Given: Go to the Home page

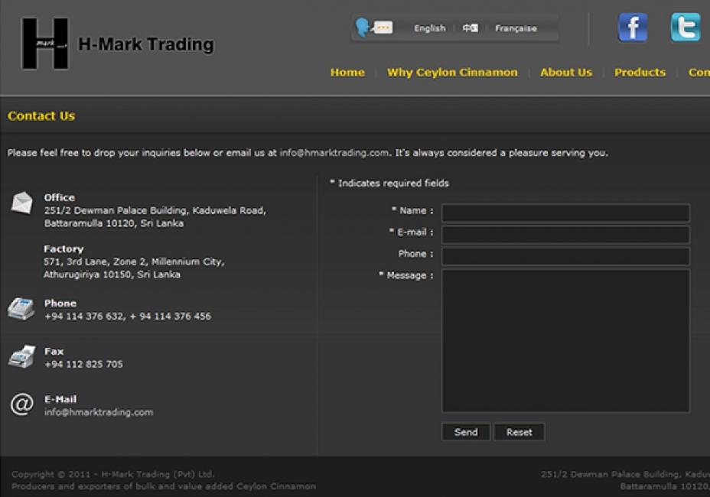Looking at the screenshot, I should click(x=347, y=73).
